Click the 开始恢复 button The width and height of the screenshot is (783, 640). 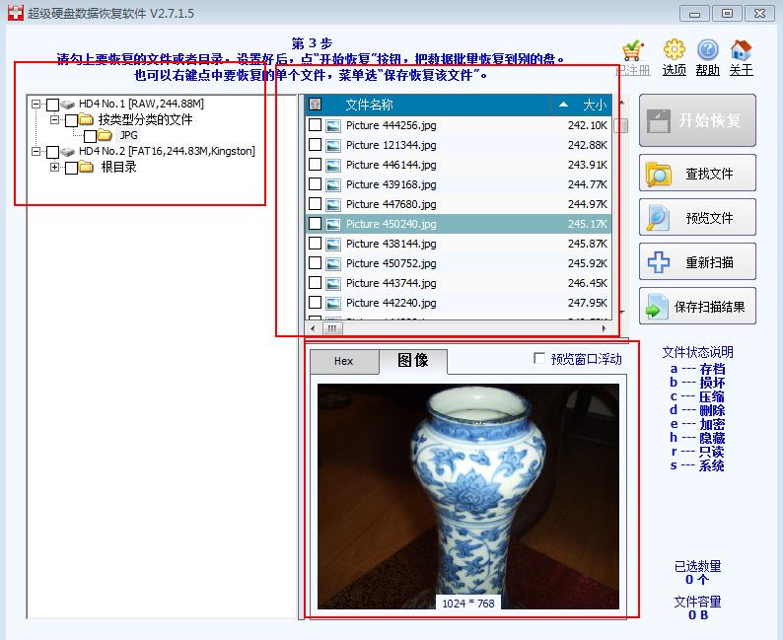(x=697, y=120)
